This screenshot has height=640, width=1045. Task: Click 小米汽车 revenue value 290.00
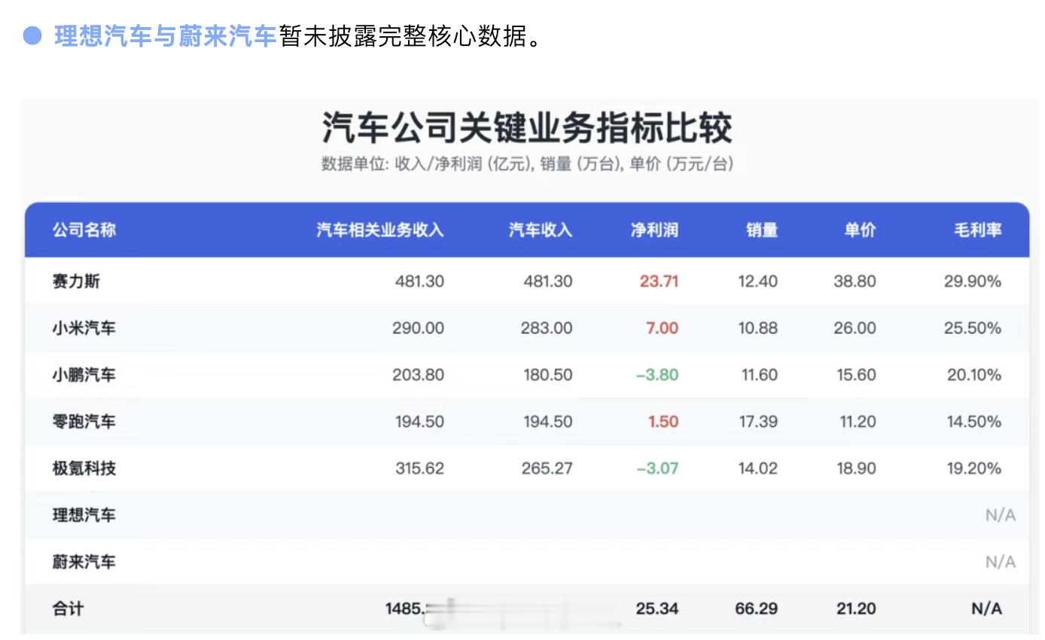[x=418, y=328]
